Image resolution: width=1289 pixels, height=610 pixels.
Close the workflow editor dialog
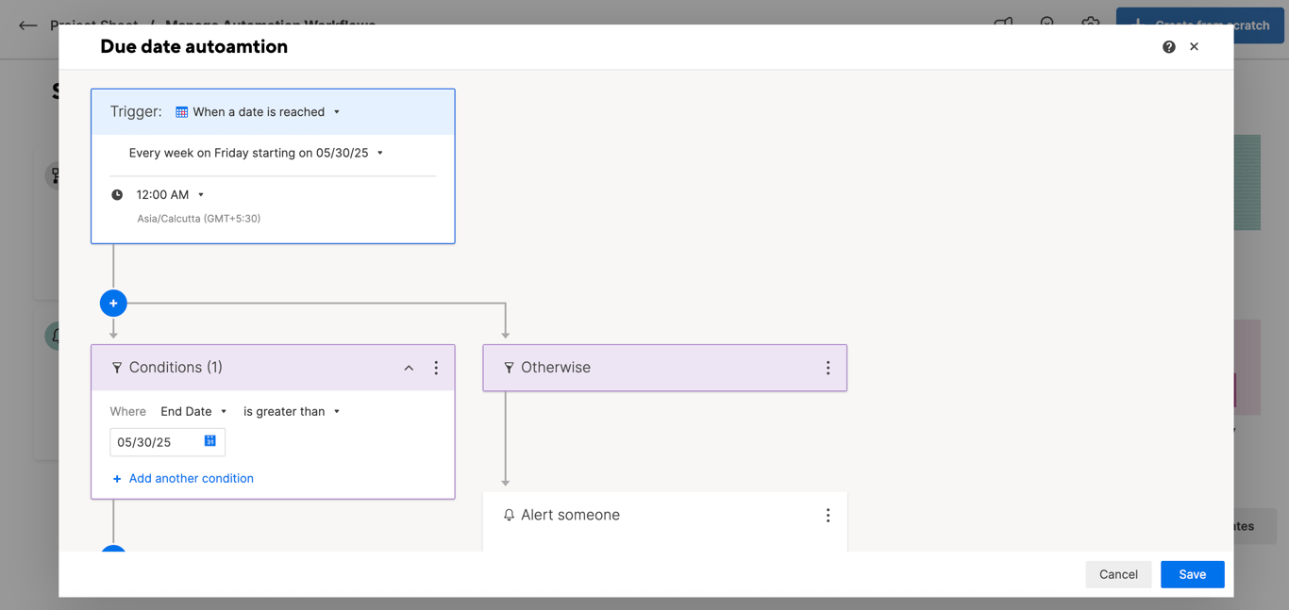1195,47
